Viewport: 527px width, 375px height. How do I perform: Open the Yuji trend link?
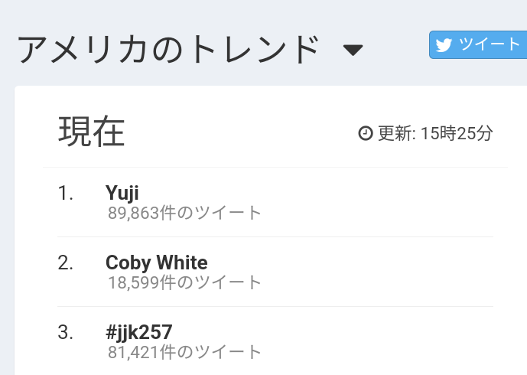coord(122,194)
